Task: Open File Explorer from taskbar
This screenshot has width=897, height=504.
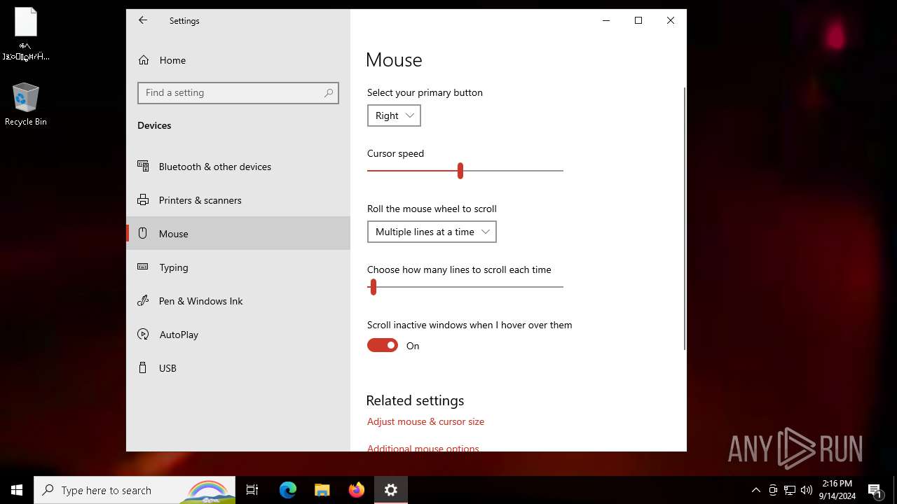Action: click(322, 490)
